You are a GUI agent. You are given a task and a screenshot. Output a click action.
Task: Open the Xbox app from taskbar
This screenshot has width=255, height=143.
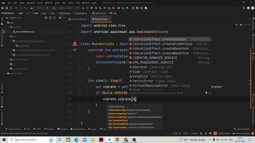pos(68,139)
